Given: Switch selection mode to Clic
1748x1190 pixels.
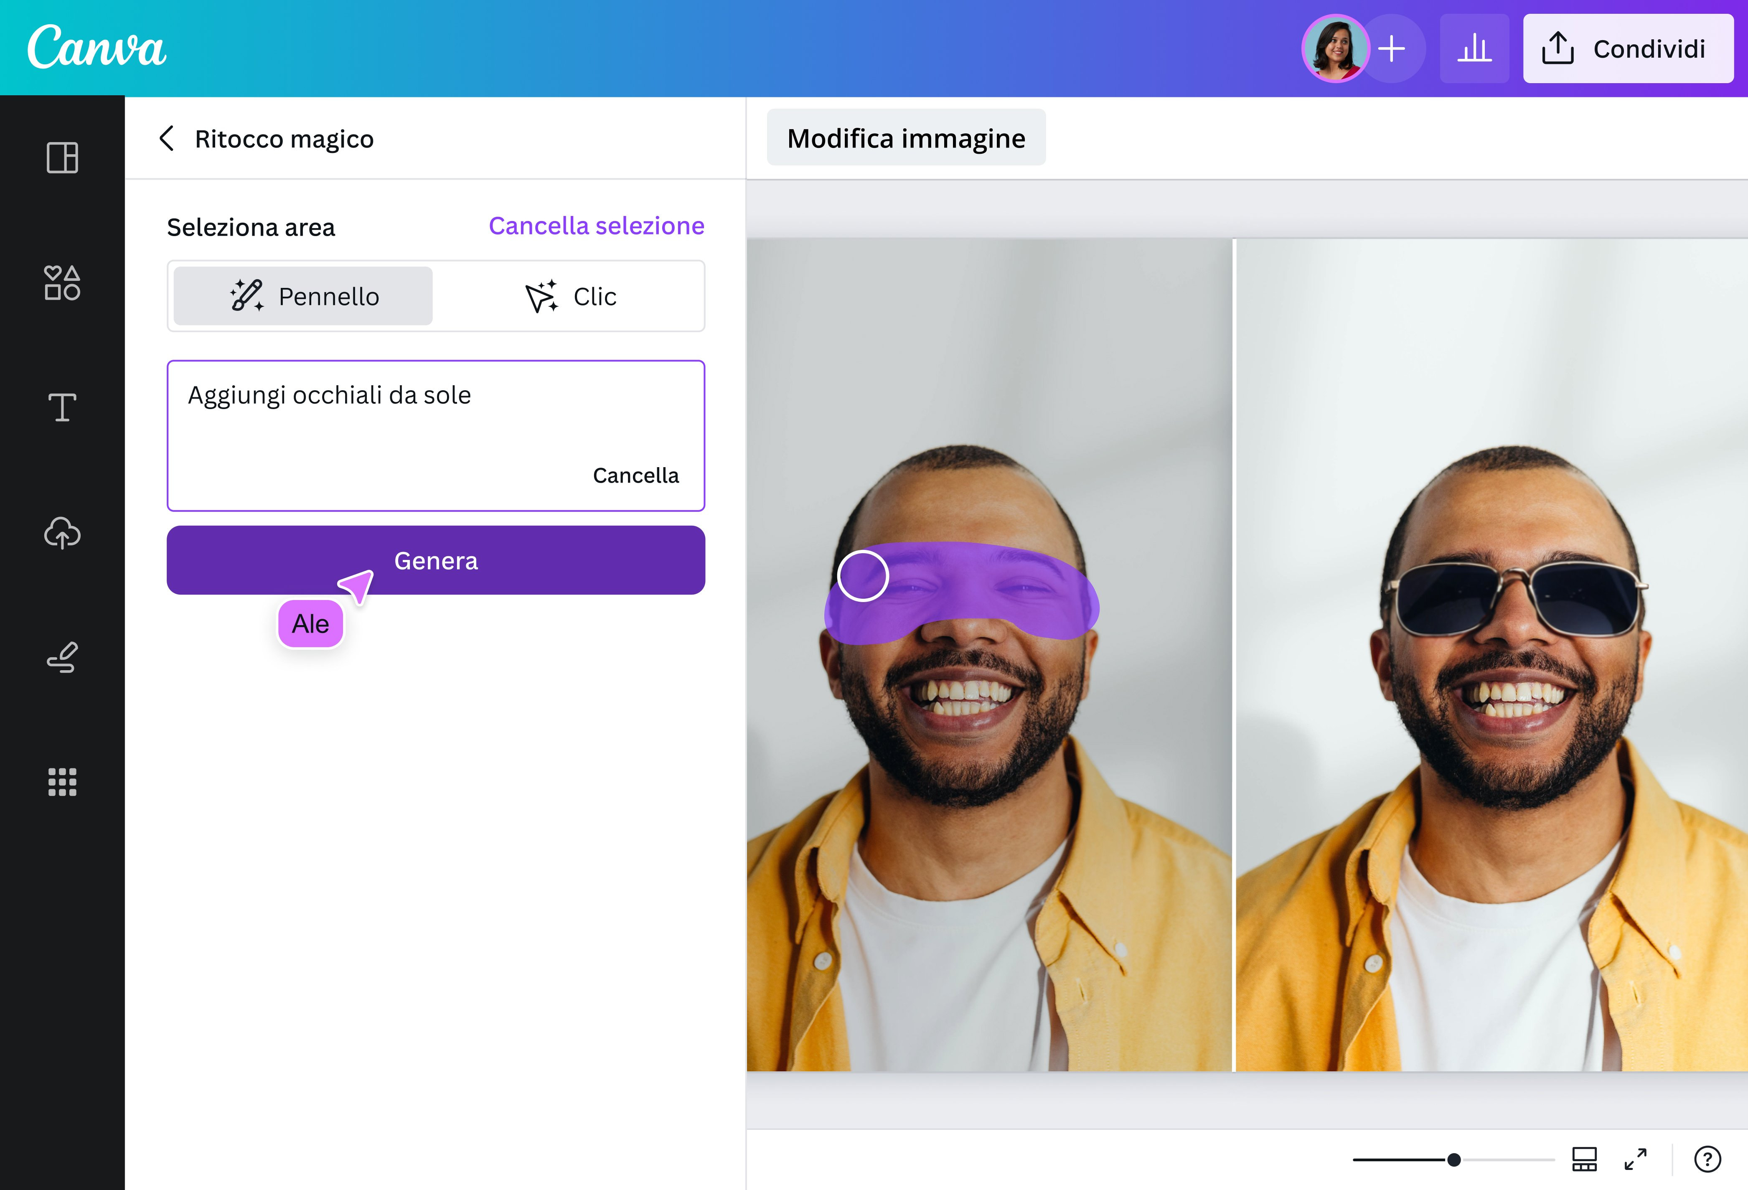Looking at the screenshot, I should tap(570, 295).
